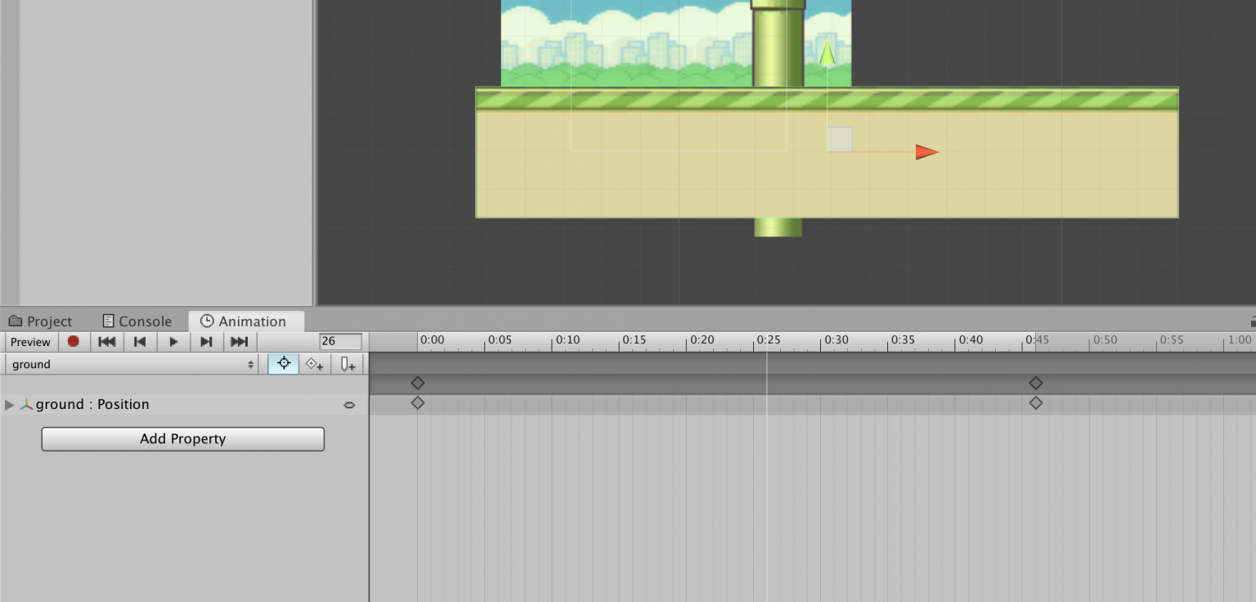Step back to the previous keyframe
The image size is (1256, 602).
[x=140, y=342]
